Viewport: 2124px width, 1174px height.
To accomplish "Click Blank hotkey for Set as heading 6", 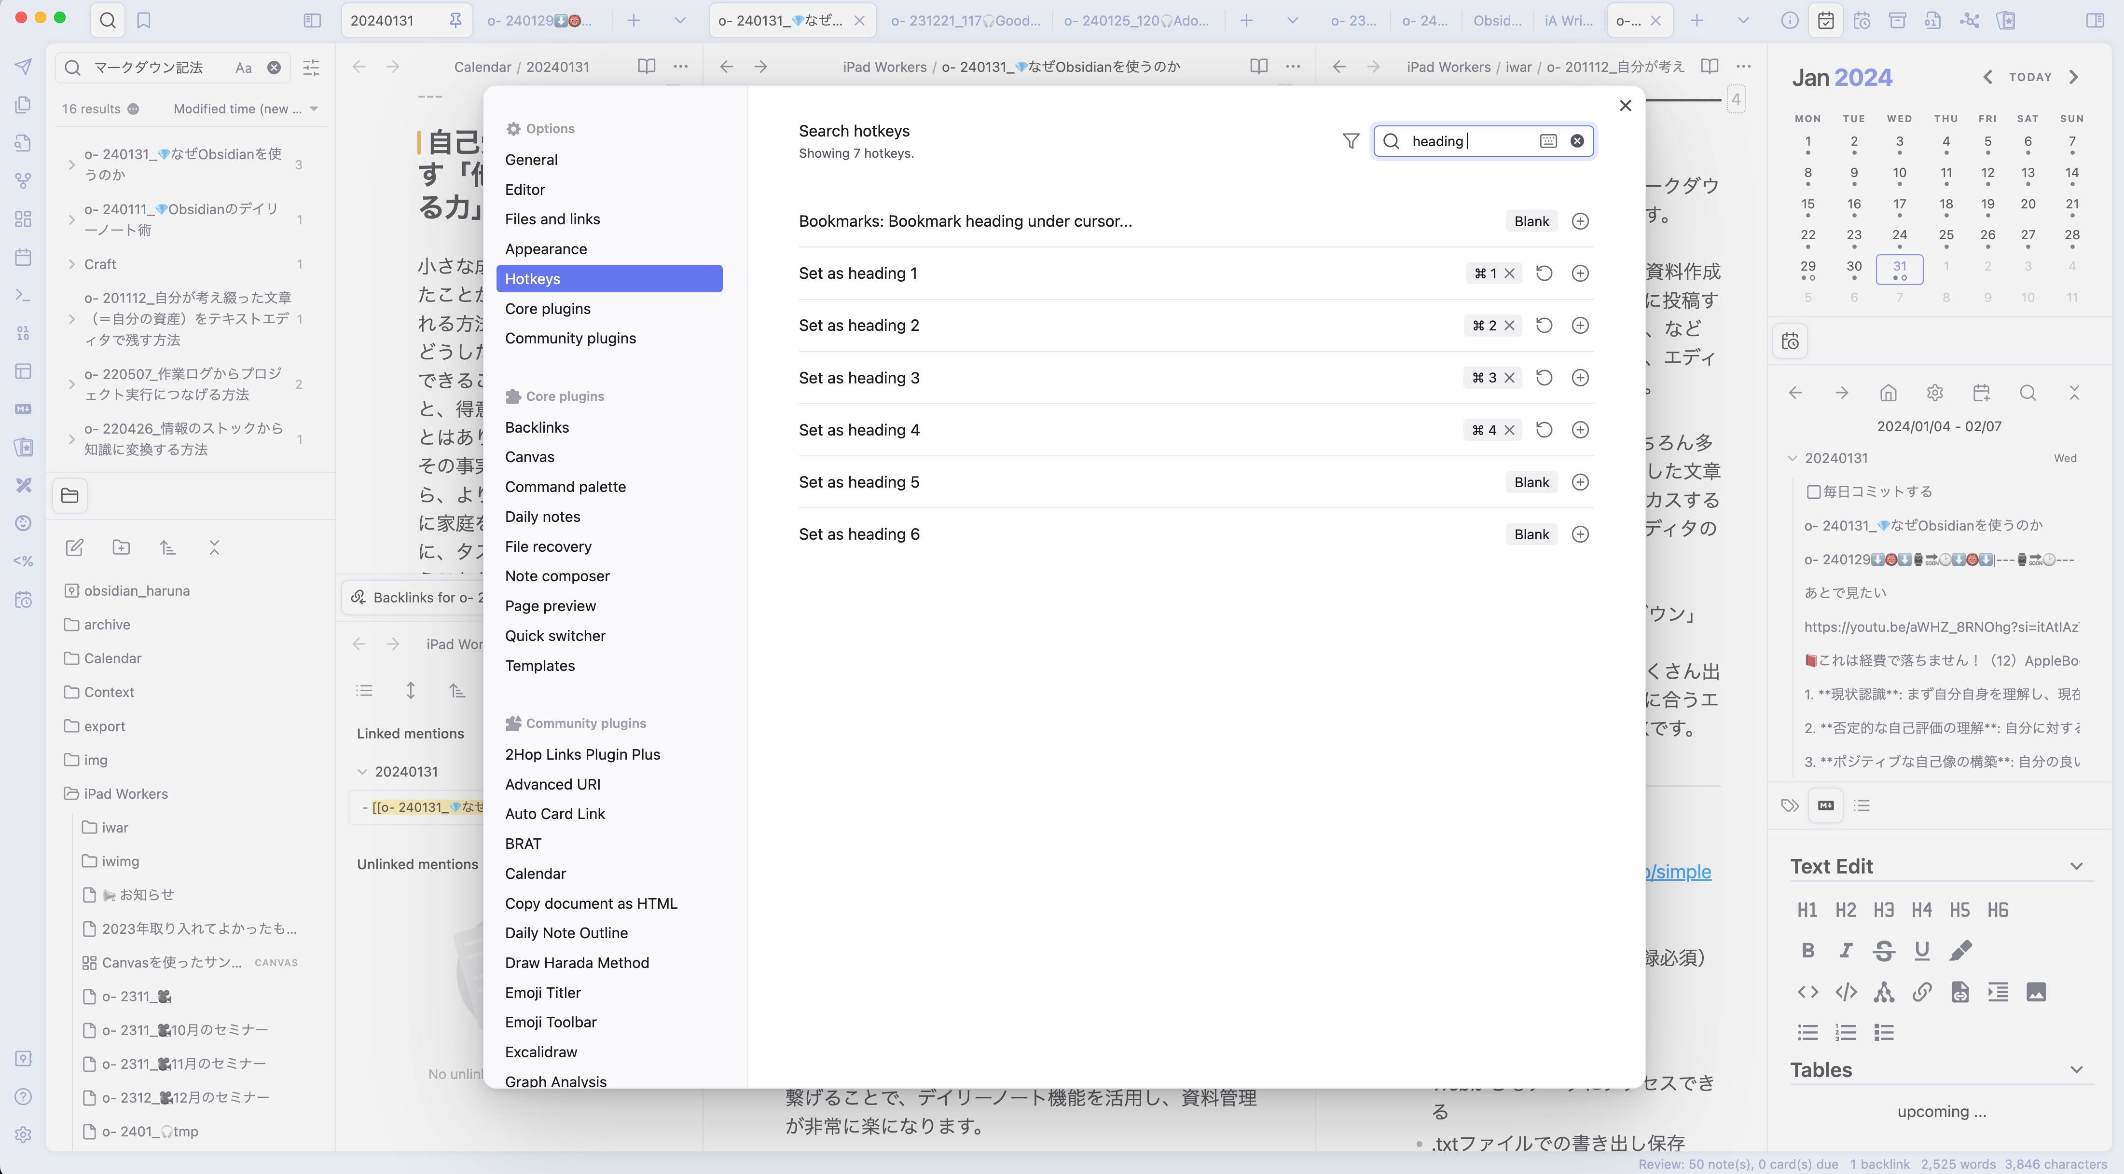I will click(1531, 534).
